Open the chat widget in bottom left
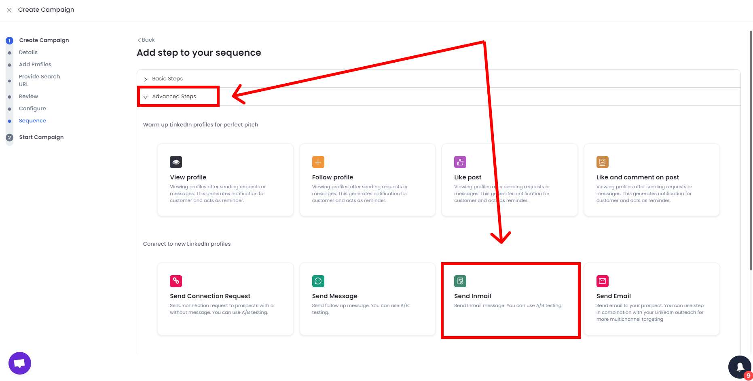The width and height of the screenshot is (753, 381). (19, 363)
